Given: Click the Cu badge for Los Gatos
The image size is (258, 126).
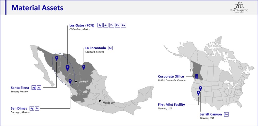Looking at the screenshot, I should [x=123, y=25].
